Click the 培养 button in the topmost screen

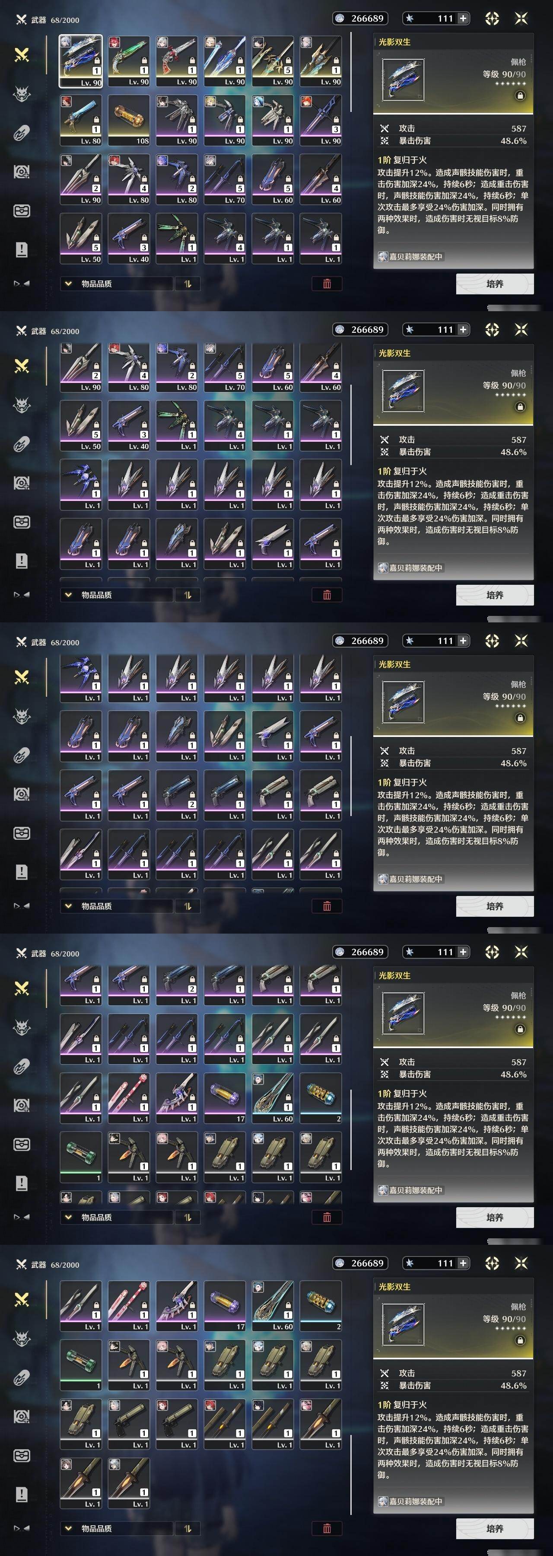(x=494, y=284)
